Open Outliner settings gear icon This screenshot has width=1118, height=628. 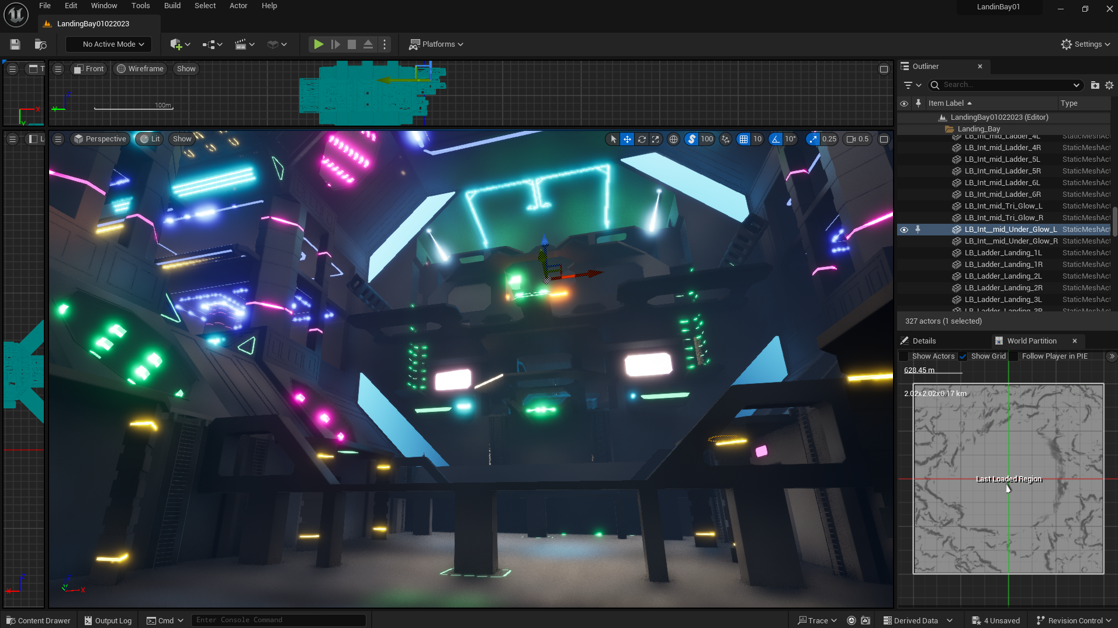(x=1109, y=85)
